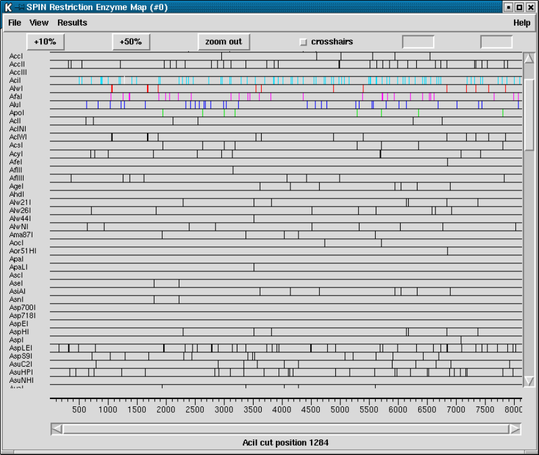The width and height of the screenshot is (539, 455).
Task: Click the first crosshair position field
Action: point(418,42)
